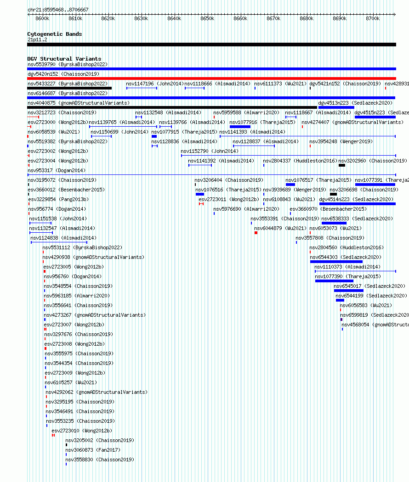Click dgv4514n223 (Sedlazeck2020) label
Image resolution: width=409 pixels, height=482 pixels.
(356, 199)
